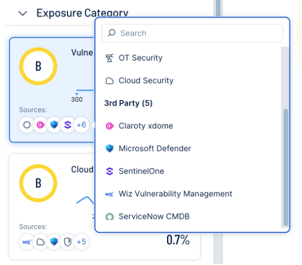Click the Cloud Security cloud icon in list
Image resolution: width=302 pixels, height=265 pixels.
110,81
